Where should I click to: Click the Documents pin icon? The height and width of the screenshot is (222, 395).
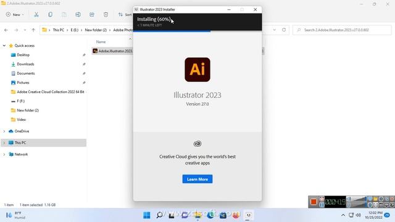(x=84, y=73)
